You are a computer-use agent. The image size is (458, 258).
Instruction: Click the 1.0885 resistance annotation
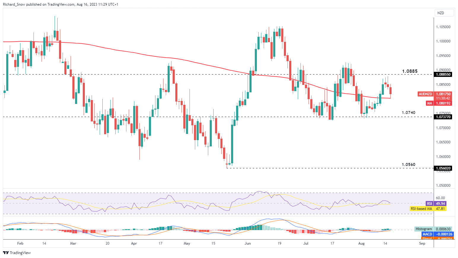[410, 71]
